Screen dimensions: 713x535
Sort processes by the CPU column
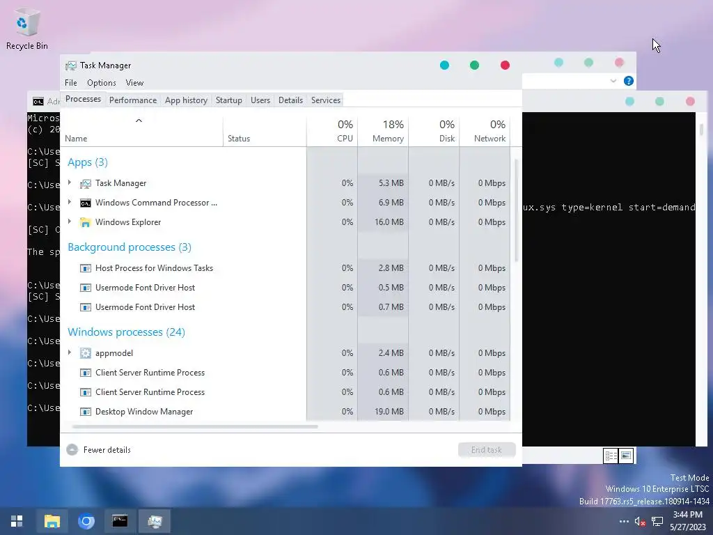[x=332, y=131]
